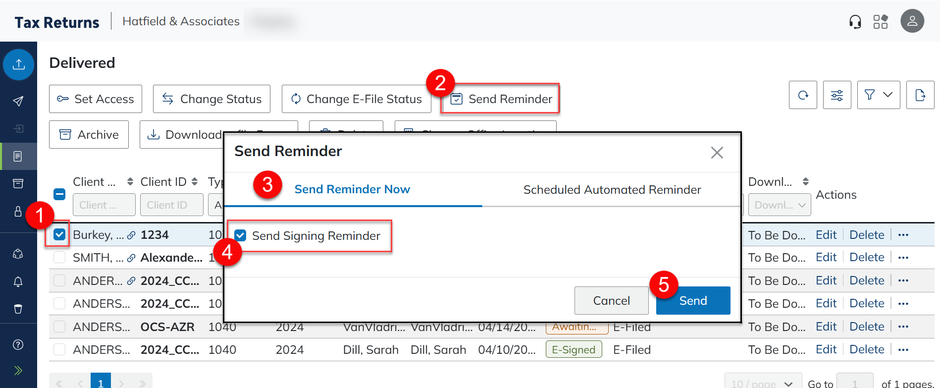Uncheck the Send Signing Reminder checkbox
940x388 pixels.
241,235
